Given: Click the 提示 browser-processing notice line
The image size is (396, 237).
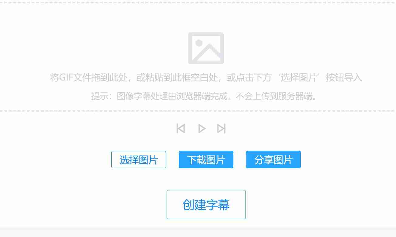Looking at the screenshot, I should coord(204,96).
